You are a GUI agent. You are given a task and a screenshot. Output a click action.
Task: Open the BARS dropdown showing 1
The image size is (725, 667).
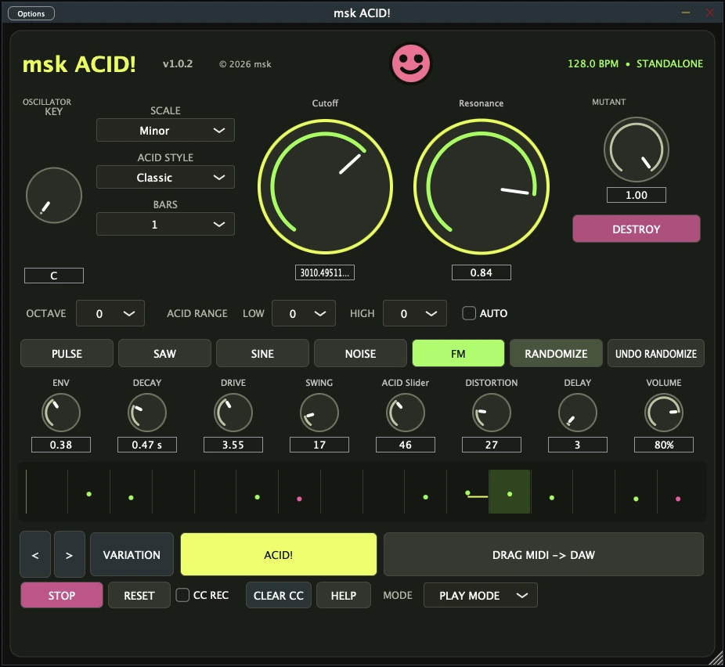click(165, 224)
